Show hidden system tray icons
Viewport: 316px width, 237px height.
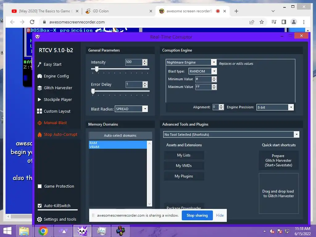(x=264, y=231)
